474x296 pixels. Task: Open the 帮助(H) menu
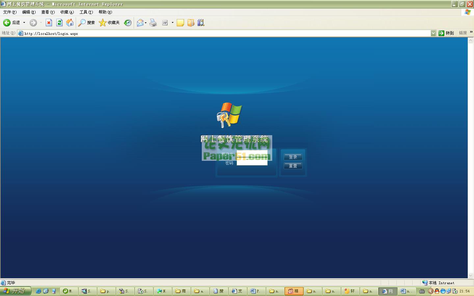coord(105,12)
